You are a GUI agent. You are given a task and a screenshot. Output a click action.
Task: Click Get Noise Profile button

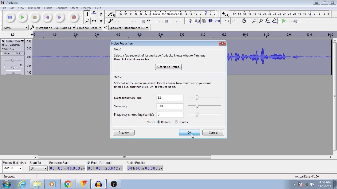pos(168,67)
